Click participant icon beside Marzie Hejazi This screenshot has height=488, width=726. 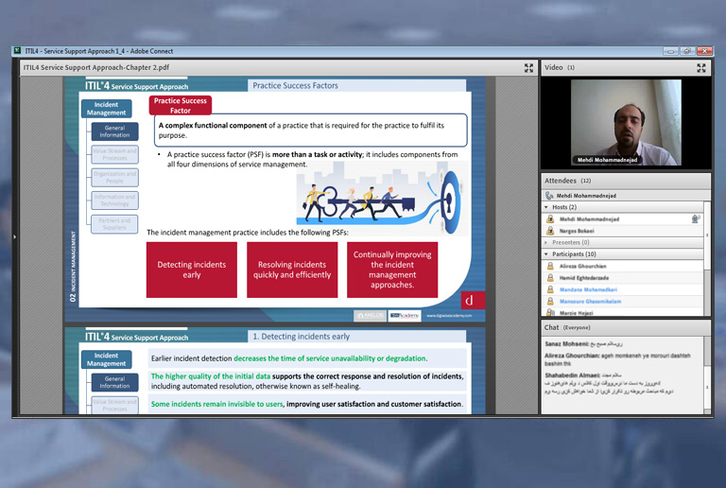pyautogui.click(x=550, y=312)
